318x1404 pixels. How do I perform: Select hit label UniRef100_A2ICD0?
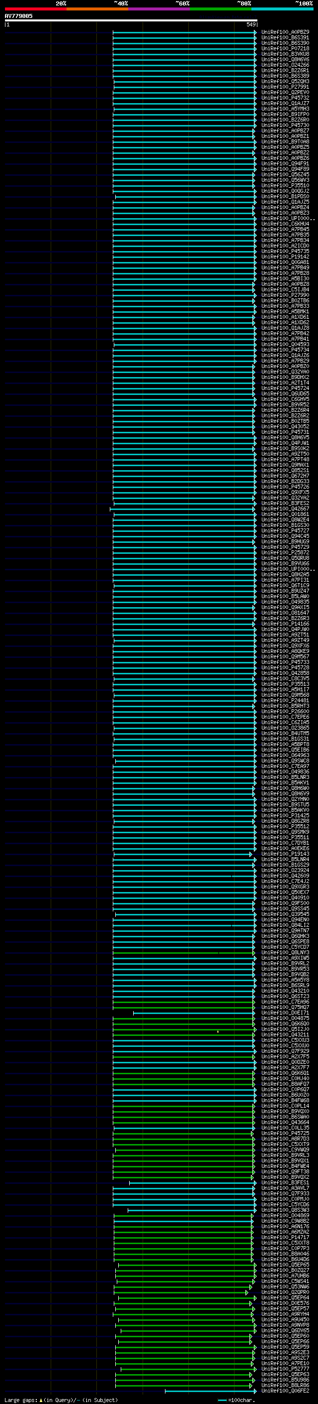click(x=285, y=246)
